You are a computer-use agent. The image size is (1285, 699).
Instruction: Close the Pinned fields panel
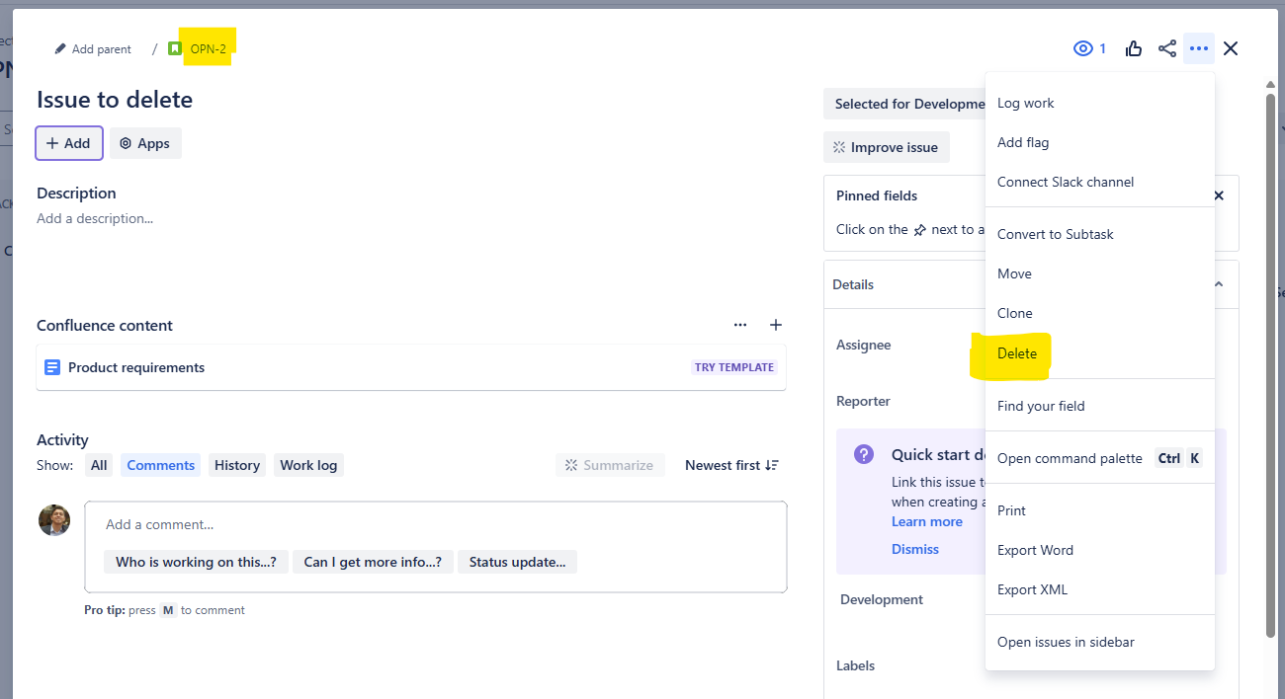(1219, 195)
